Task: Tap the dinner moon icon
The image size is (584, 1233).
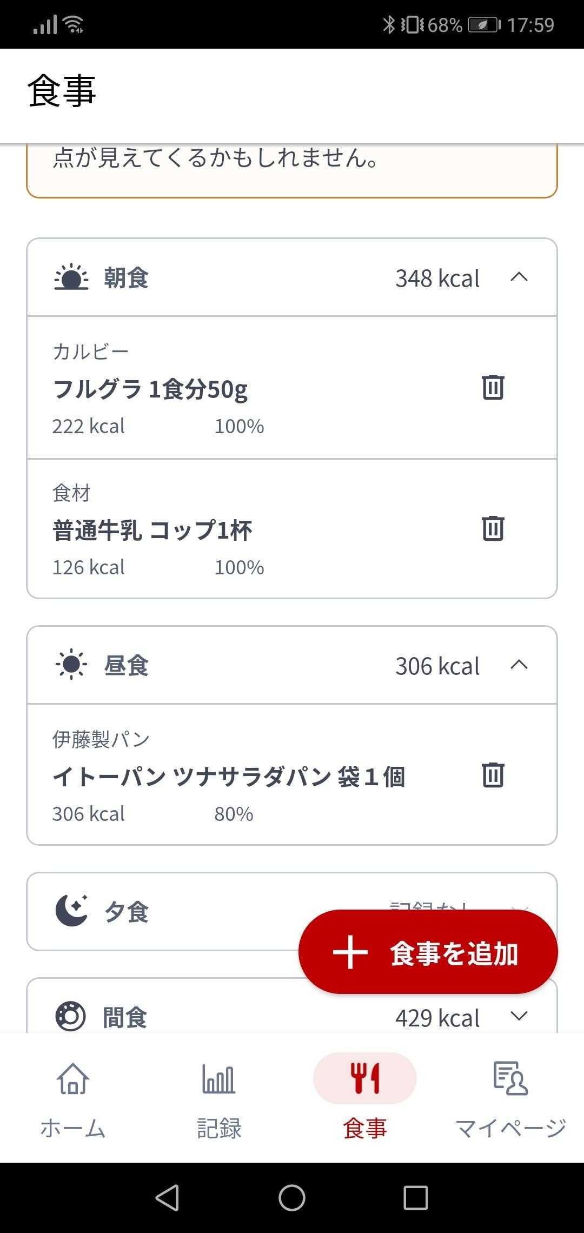Action: [x=71, y=911]
